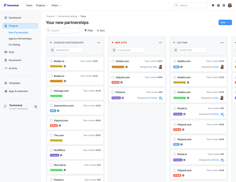Check Verblio.com checkbox in Not a Fit
Viewport: 236px width, 182px height.
coord(113,61)
